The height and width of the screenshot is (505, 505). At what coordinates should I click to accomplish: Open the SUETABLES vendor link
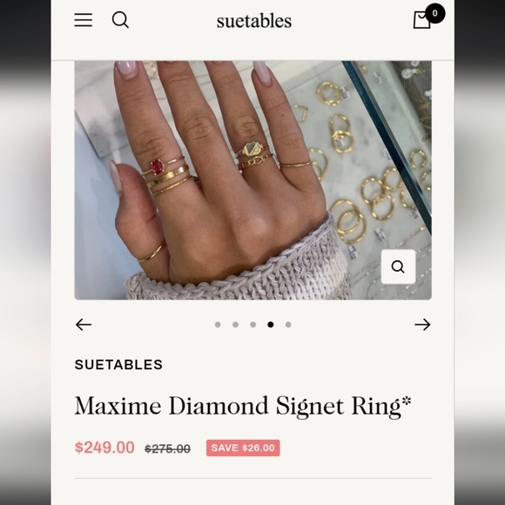pyautogui.click(x=118, y=365)
